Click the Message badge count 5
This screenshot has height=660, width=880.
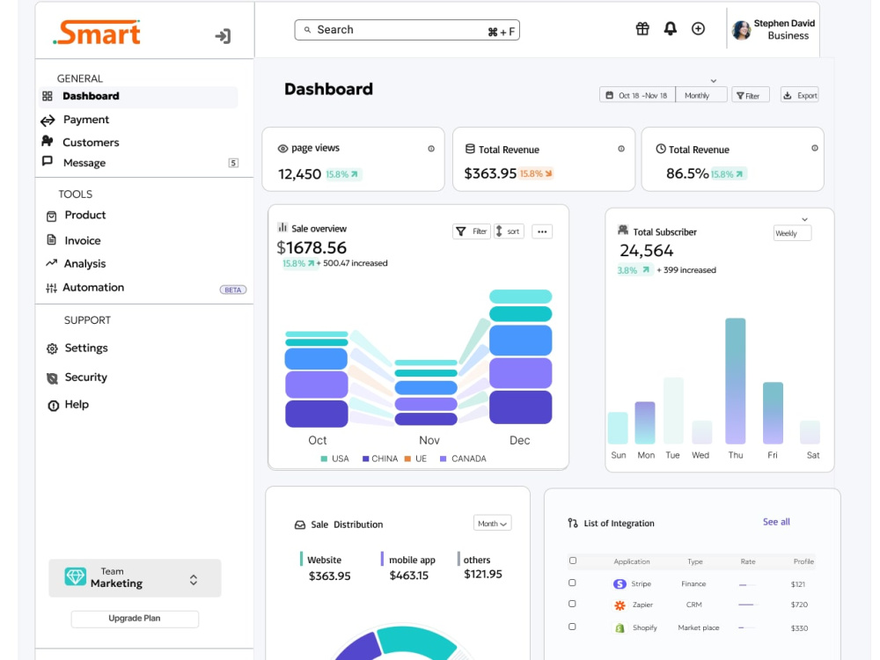point(233,163)
